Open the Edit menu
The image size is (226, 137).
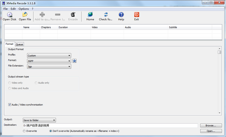[13, 9]
